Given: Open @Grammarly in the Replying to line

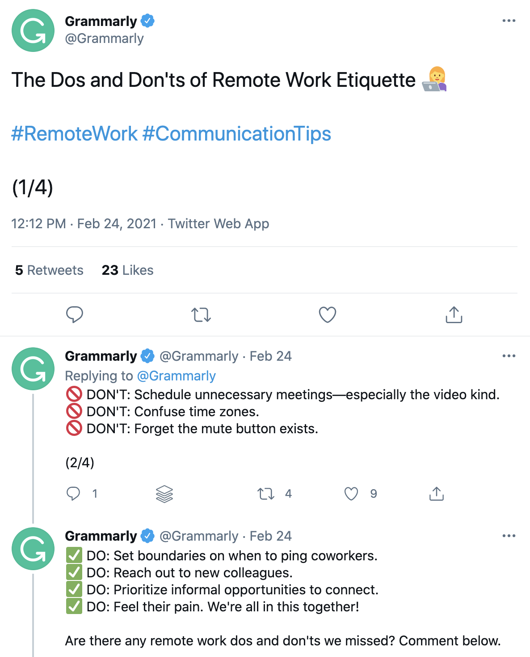Looking at the screenshot, I should click(177, 376).
